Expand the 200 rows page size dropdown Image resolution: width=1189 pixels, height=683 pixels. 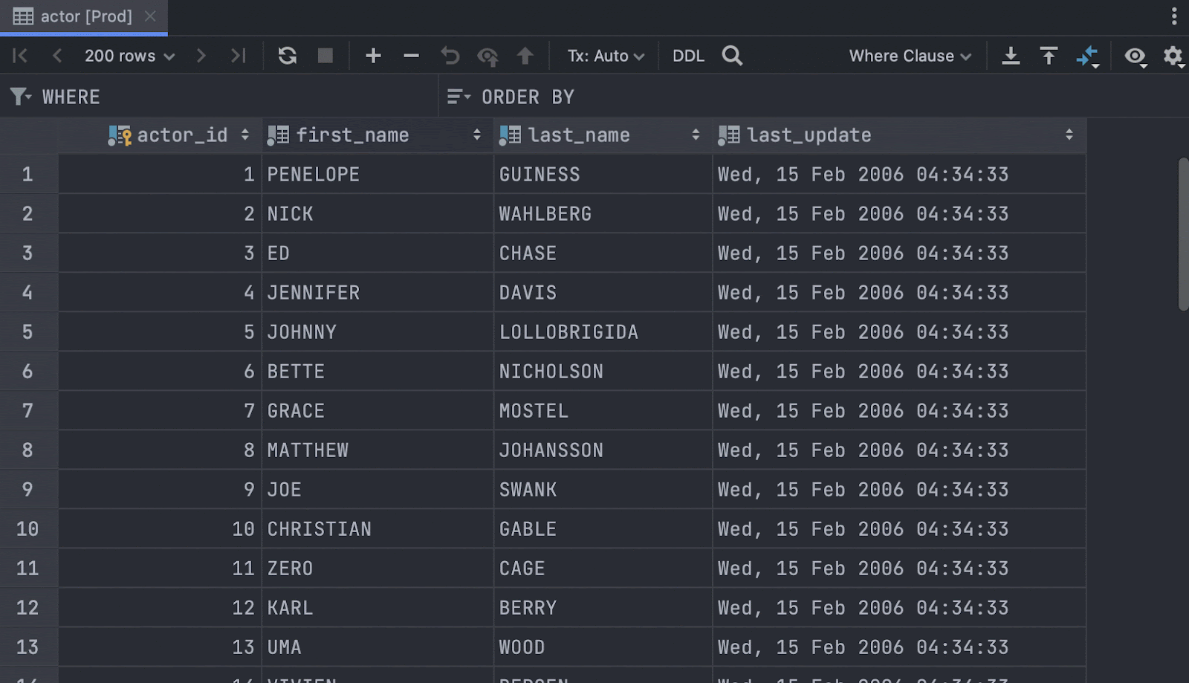(129, 56)
